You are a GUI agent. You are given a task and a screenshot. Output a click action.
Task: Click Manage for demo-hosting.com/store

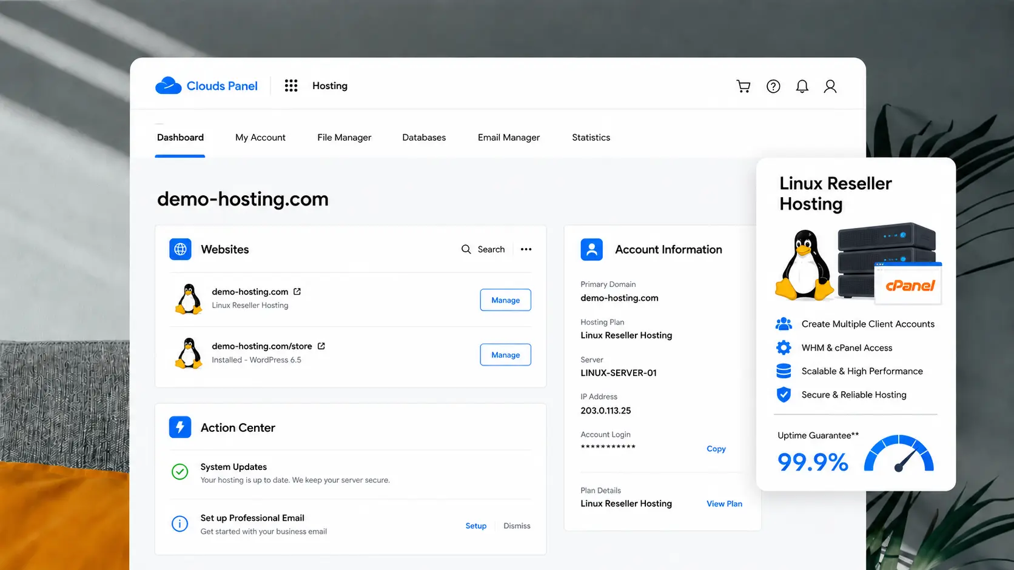point(505,355)
